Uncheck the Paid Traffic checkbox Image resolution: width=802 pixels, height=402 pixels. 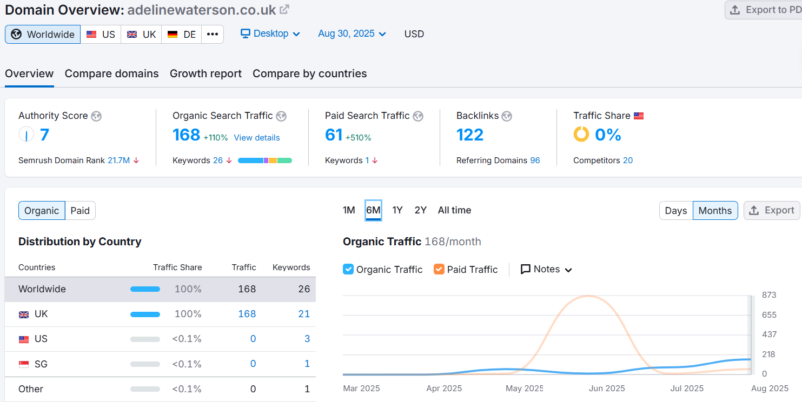click(x=439, y=269)
